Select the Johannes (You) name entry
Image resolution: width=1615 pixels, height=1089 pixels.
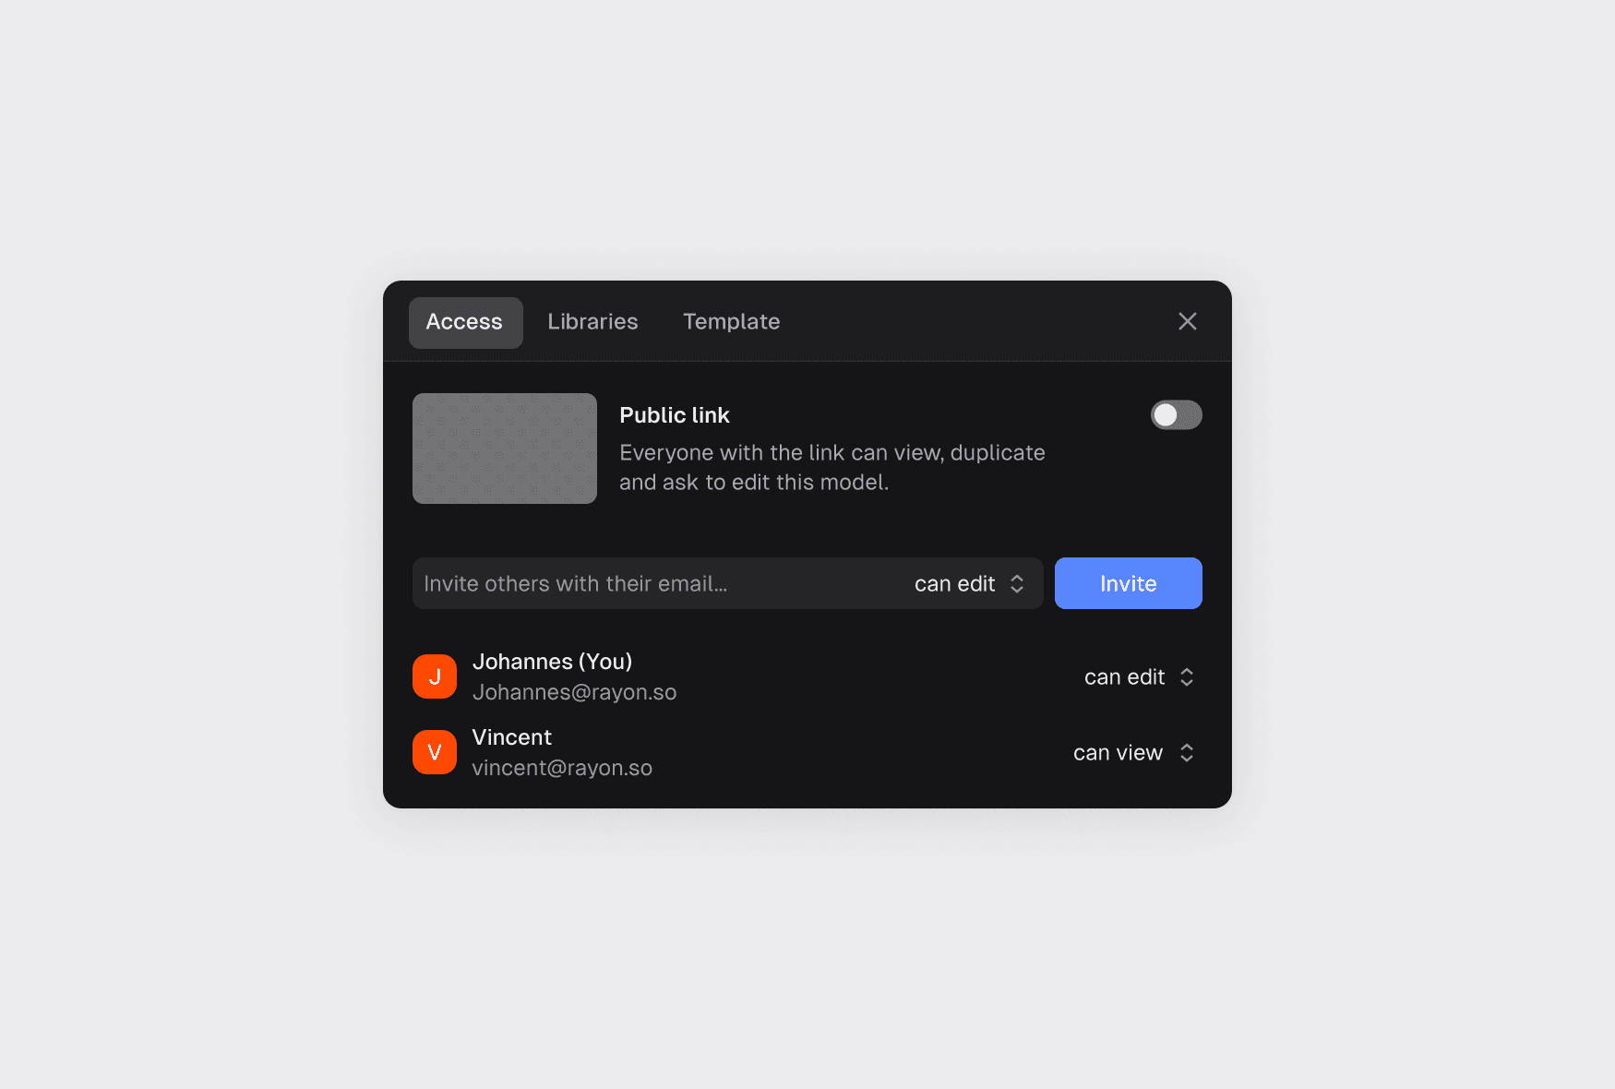[552, 662]
